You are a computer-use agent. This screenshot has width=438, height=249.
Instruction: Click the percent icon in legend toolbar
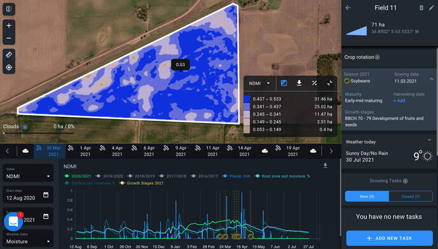pyautogui.click(x=314, y=83)
